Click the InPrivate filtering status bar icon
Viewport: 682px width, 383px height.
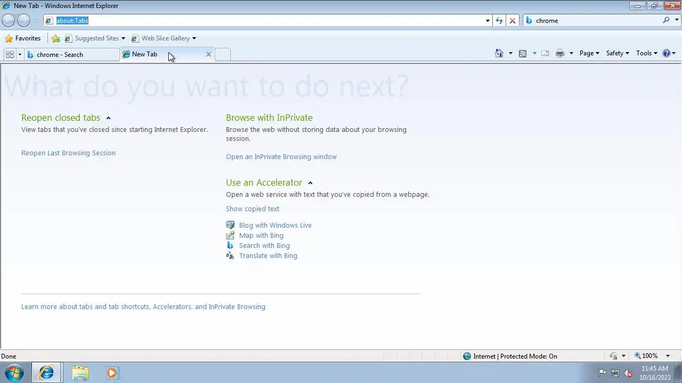(614, 356)
